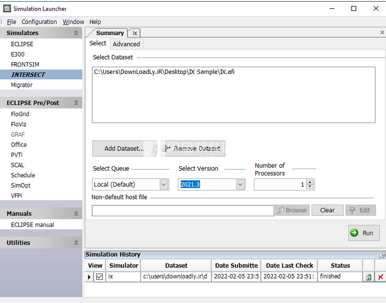Image resolution: width=386 pixels, height=303 pixels.
Task: Launch FloGrid
Action: (20, 114)
